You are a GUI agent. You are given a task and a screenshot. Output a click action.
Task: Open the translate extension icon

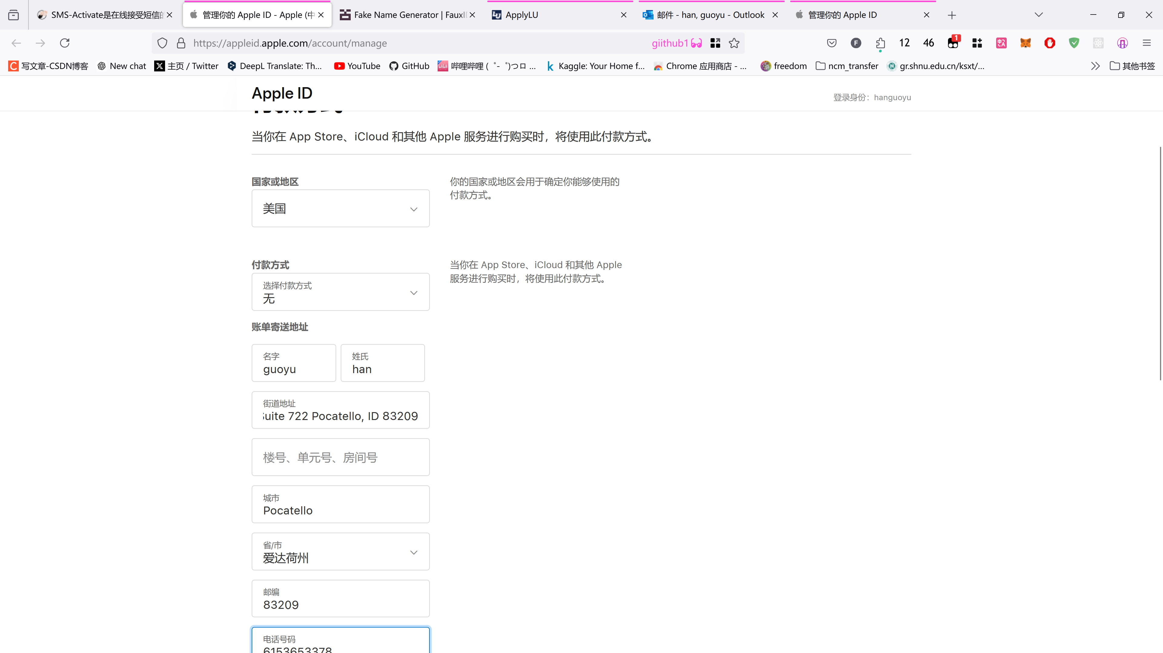click(1001, 43)
